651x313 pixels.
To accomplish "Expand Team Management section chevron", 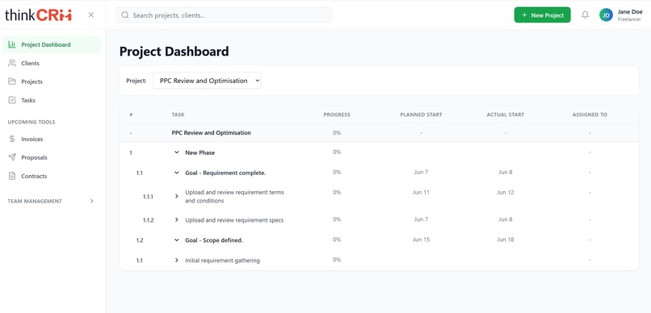I will (92, 201).
